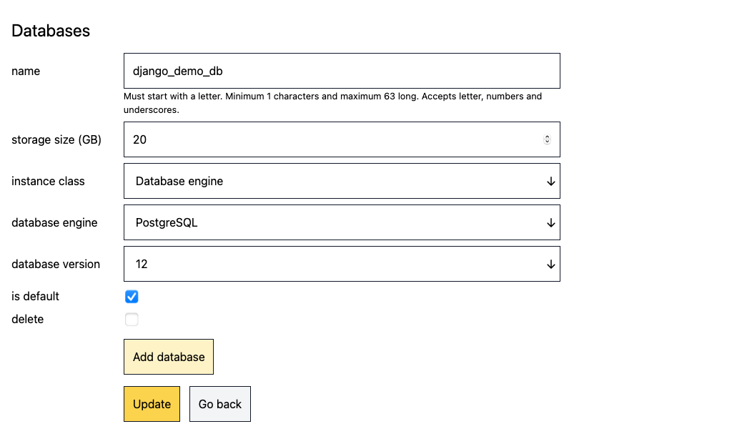Click the 'delete' label
Viewport: 732px width, 444px height.
coord(28,320)
